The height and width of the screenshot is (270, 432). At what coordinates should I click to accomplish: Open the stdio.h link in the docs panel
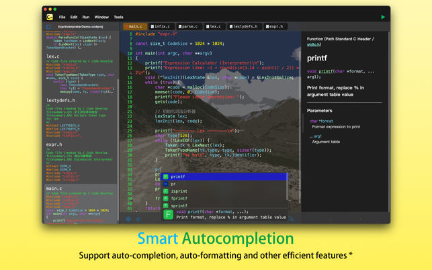click(x=314, y=44)
